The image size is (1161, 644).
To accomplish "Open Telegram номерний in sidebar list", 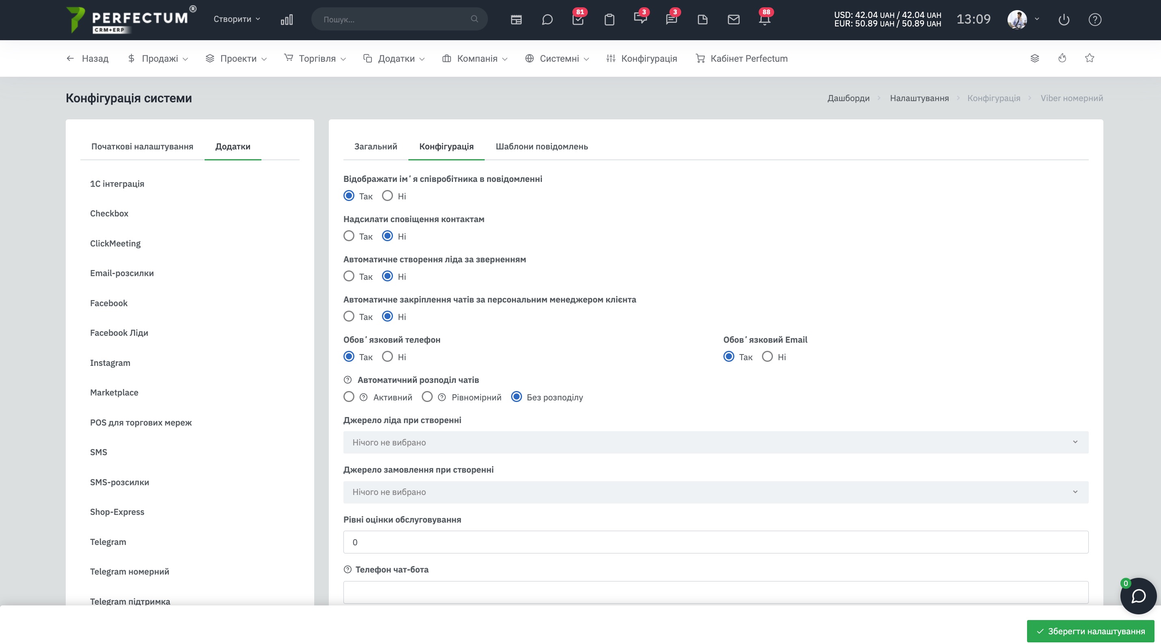I will [x=130, y=571].
